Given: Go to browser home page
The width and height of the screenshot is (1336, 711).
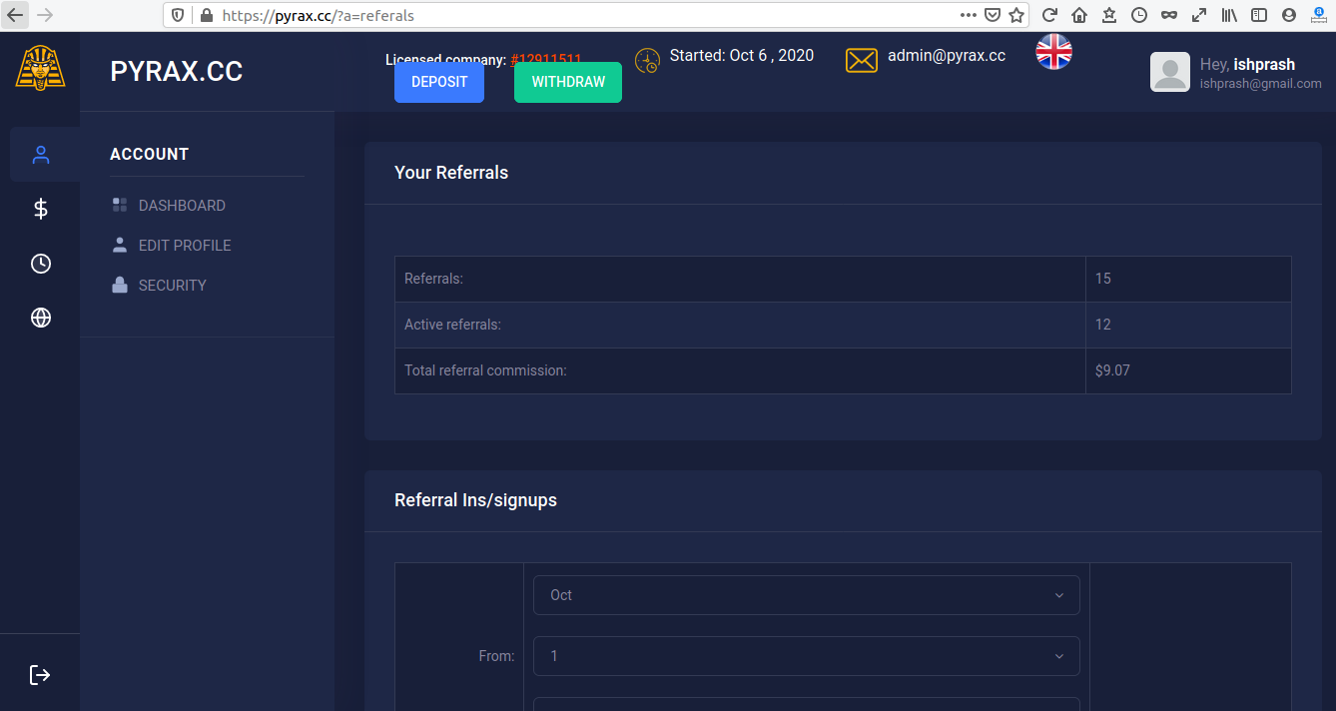Looking at the screenshot, I should (1079, 15).
